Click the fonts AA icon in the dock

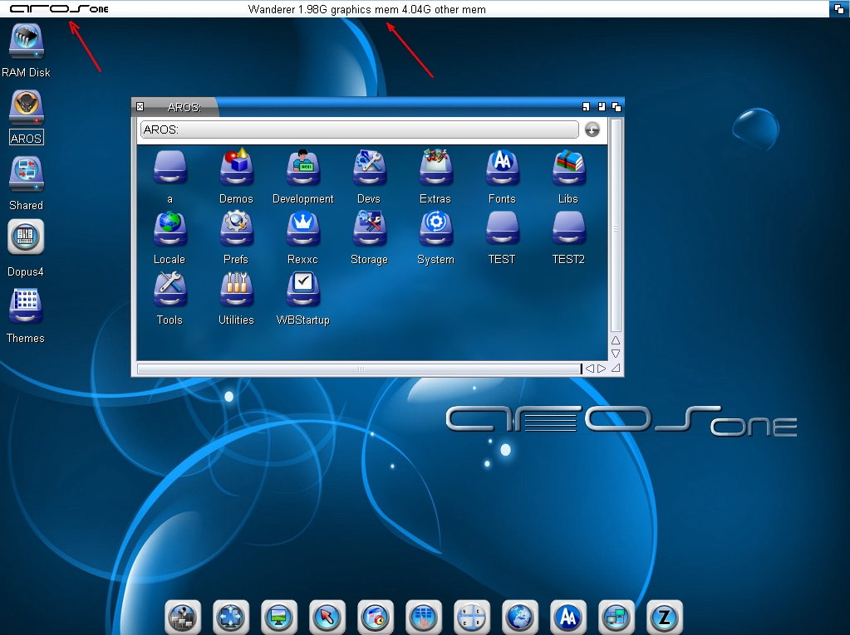coord(568,617)
